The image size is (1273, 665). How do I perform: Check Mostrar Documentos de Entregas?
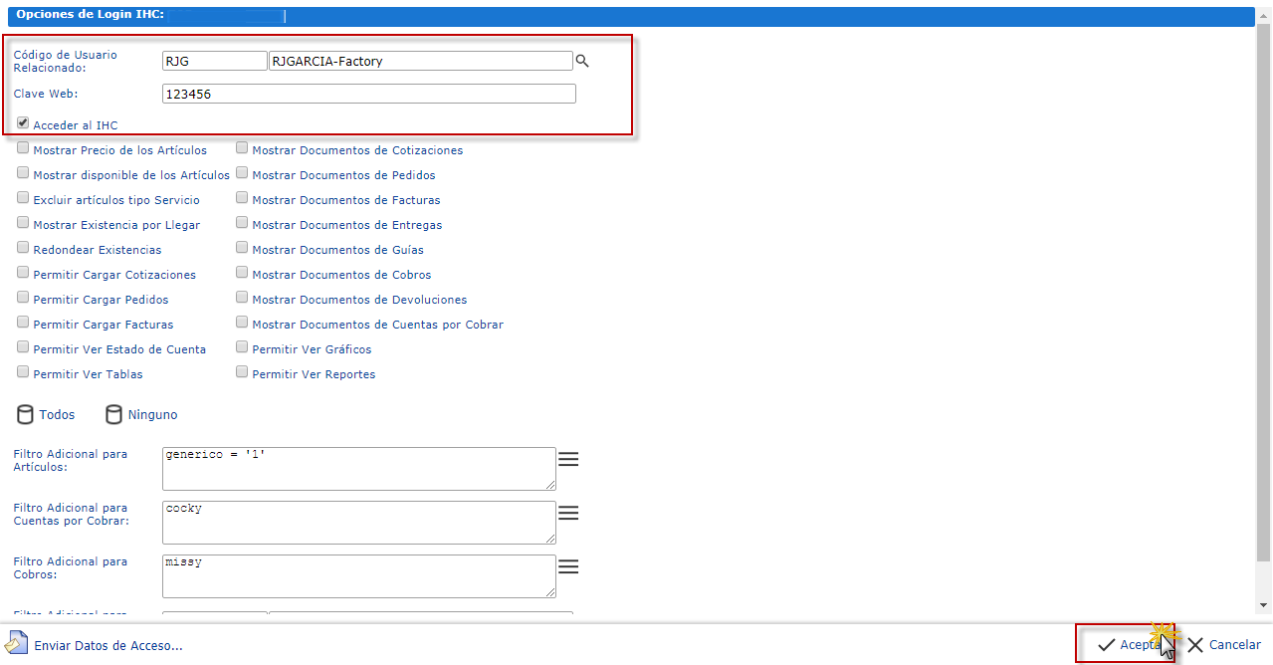click(x=242, y=223)
